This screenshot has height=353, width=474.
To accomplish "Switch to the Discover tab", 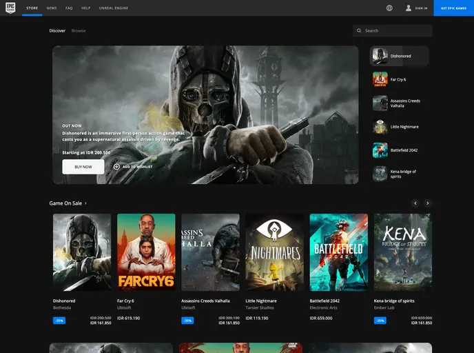I will (x=57, y=30).
